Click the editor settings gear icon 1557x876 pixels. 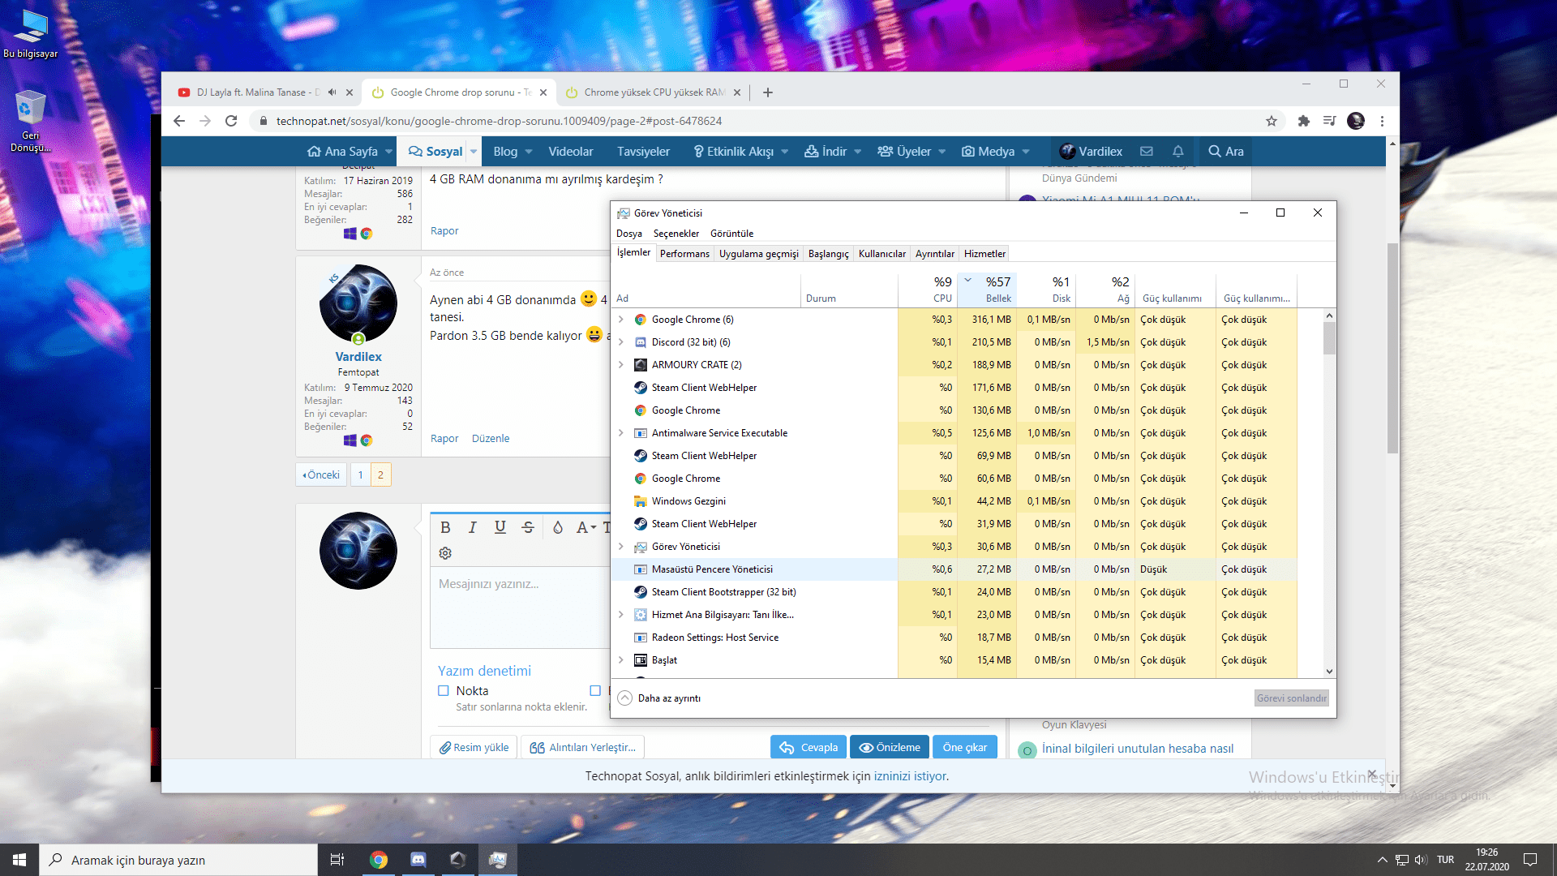pos(445,553)
